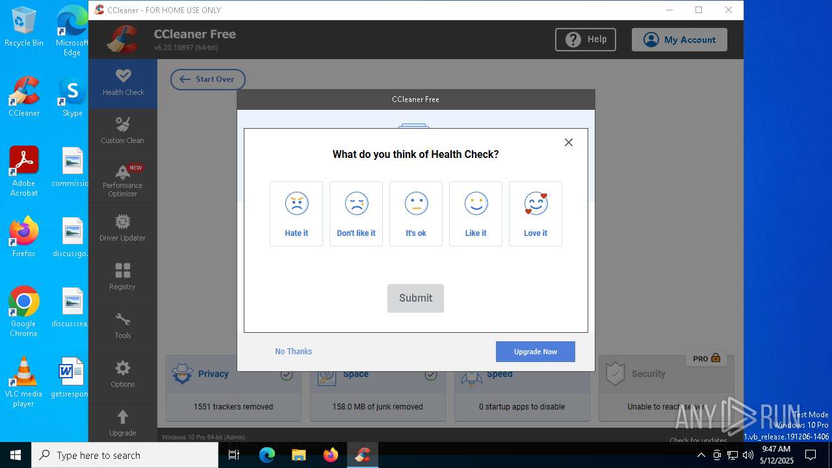Decline with the No Thanks link
832x468 pixels.
coord(293,352)
